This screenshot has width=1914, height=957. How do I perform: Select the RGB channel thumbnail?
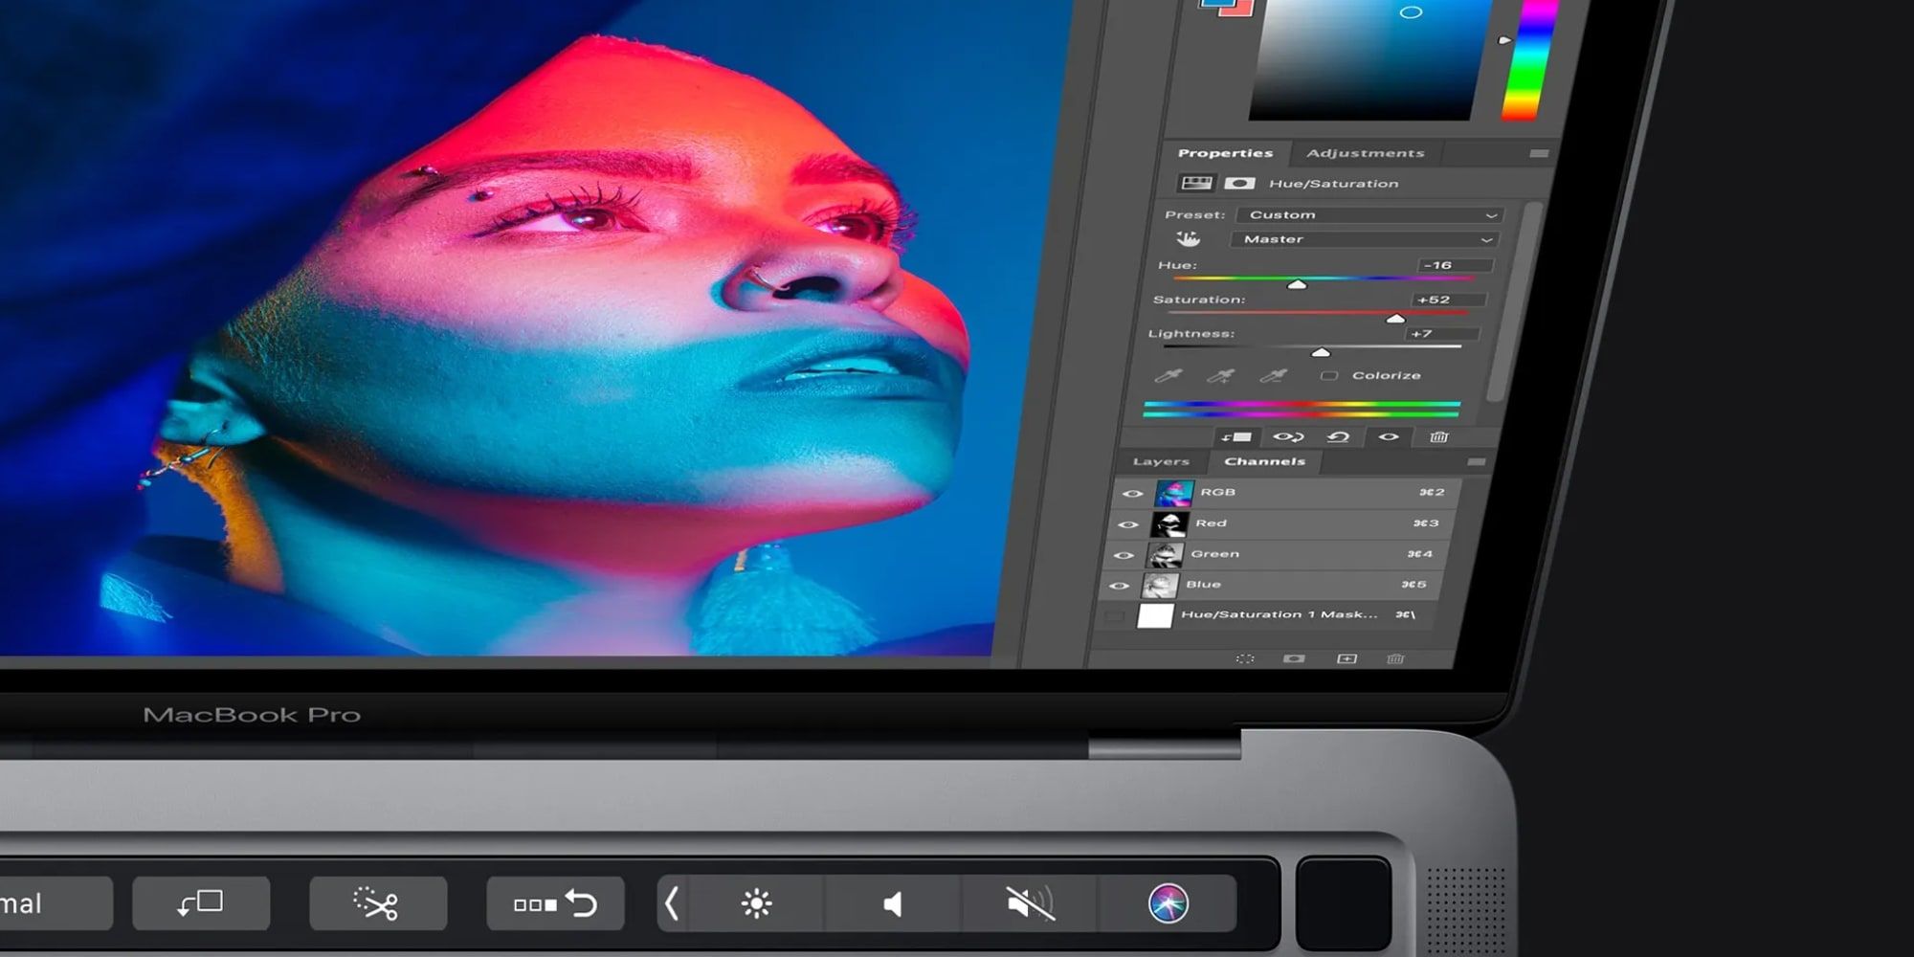click(1174, 493)
